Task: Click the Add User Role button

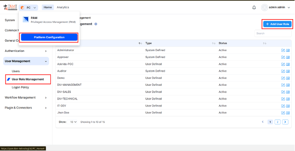Action: pyautogui.click(x=277, y=24)
